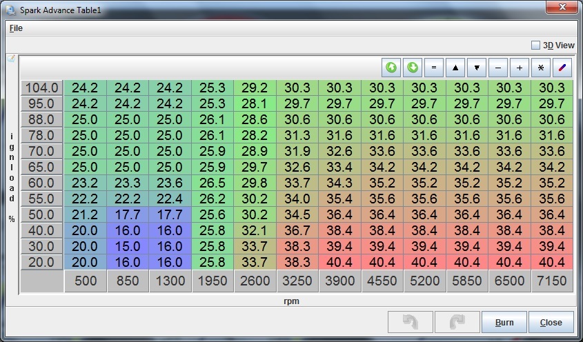Select the 104.0 ignition load row header
The image size is (583, 342).
coord(42,88)
